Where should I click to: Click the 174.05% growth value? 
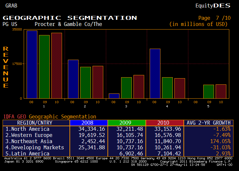220,141
